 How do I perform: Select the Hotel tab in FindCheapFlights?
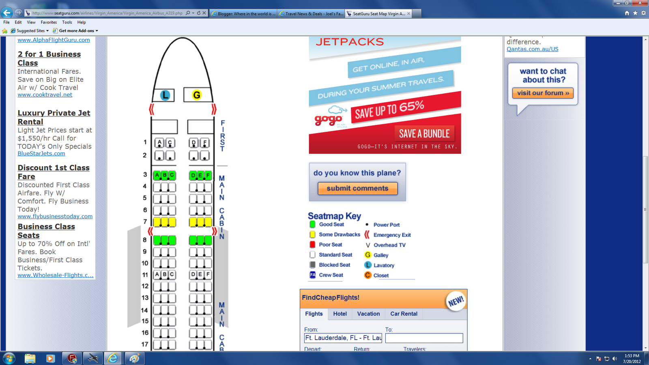(340, 314)
